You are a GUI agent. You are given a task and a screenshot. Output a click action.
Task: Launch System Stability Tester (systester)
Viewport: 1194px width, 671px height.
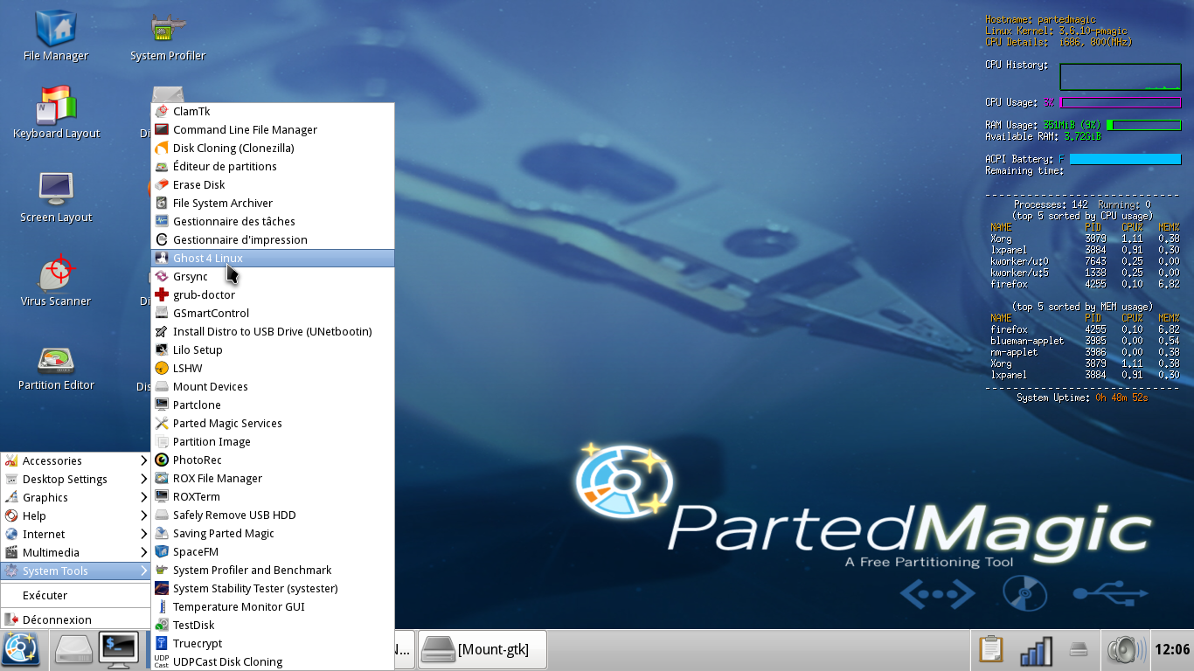(273, 588)
